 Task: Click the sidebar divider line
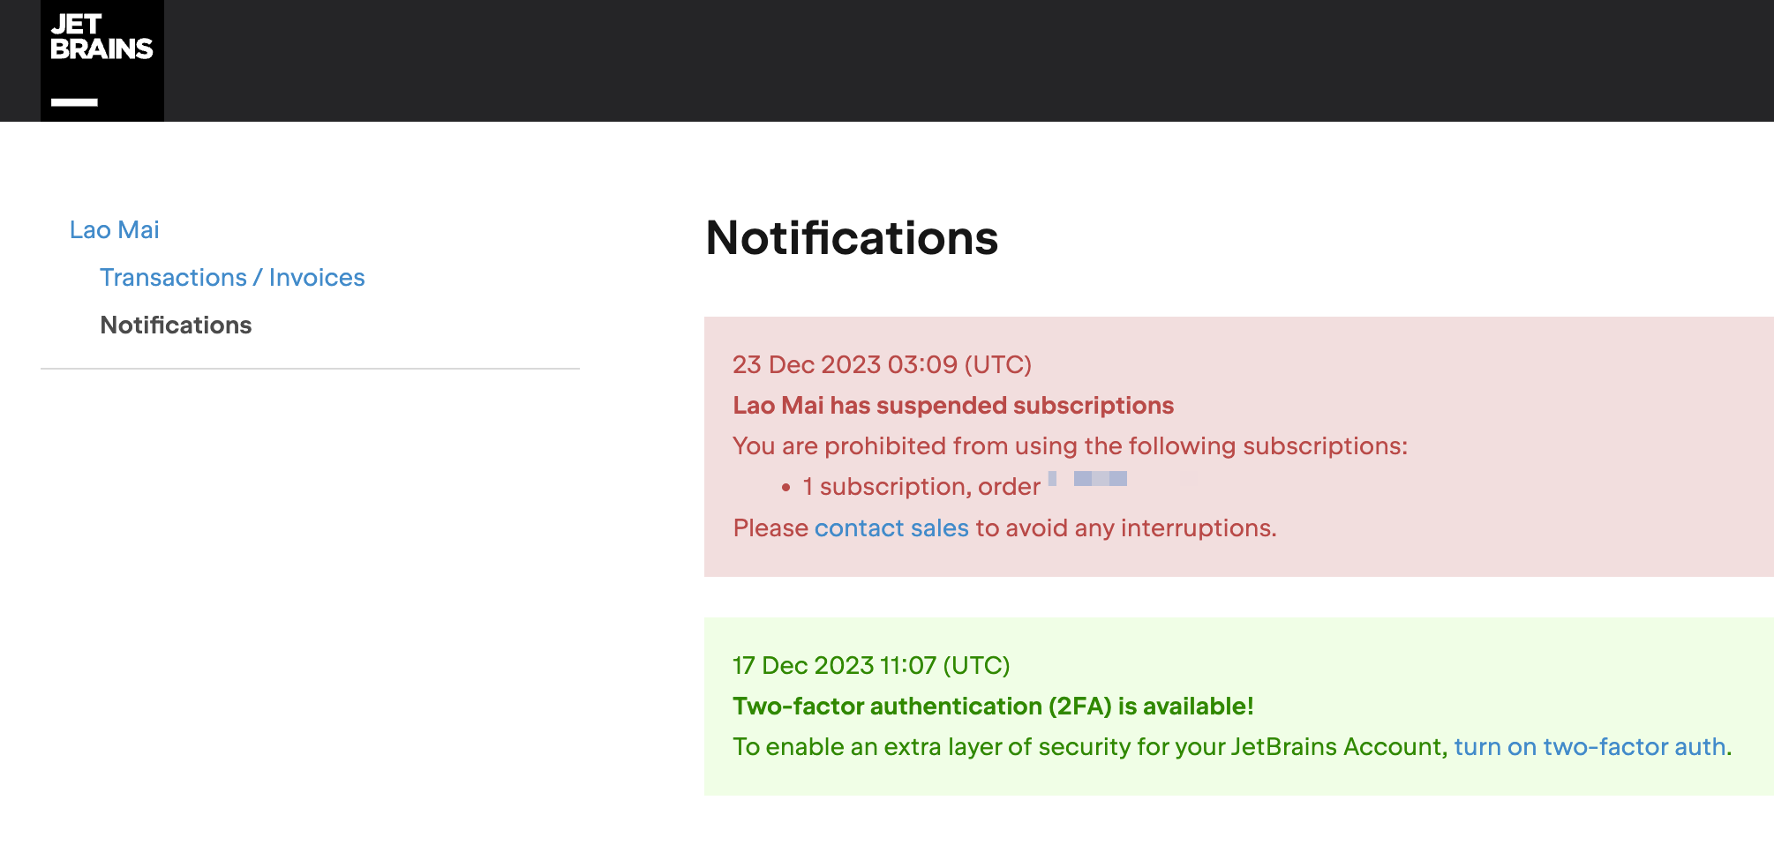(310, 369)
